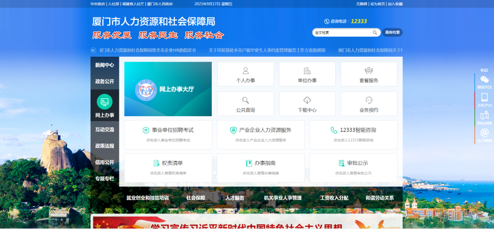This screenshot has height=229, width=494.
Task: Click the search magnifier in 全文检索 box
Action: pyautogui.click(x=375, y=32)
